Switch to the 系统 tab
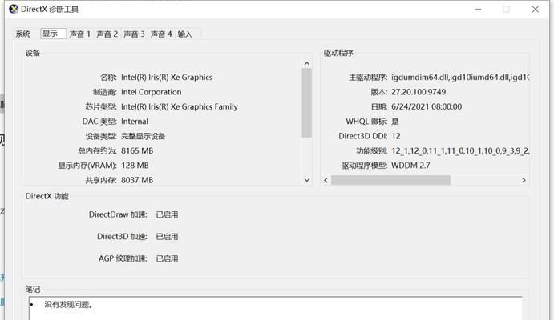The height and width of the screenshot is (320, 554). [23, 34]
